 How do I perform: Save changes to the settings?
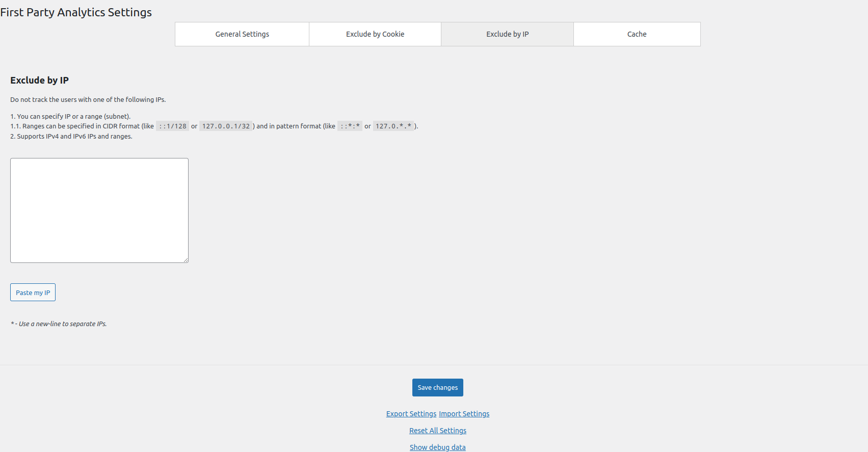pos(438,387)
